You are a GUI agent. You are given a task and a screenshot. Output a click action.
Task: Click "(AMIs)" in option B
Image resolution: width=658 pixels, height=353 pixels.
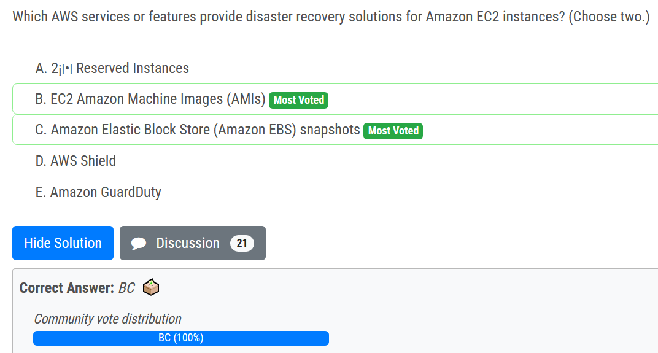pos(246,99)
